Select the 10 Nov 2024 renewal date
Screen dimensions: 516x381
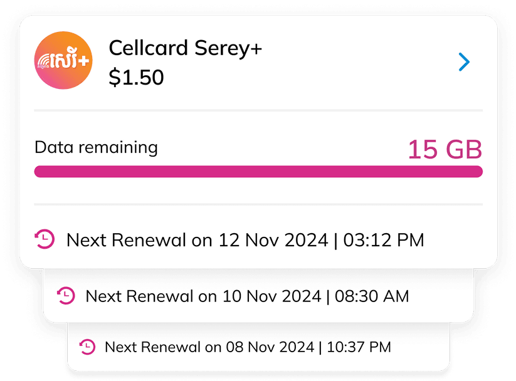[x=273, y=296]
